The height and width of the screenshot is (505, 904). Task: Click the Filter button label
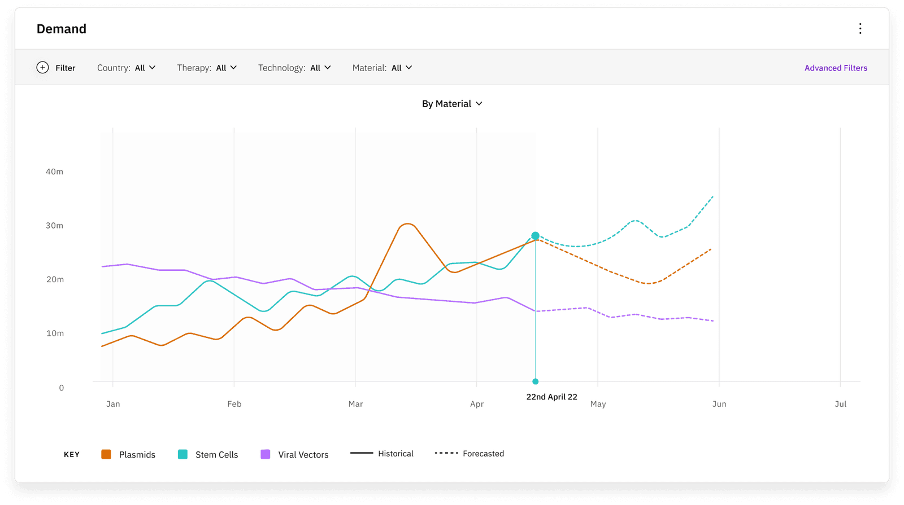[66, 68]
